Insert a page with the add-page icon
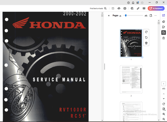Image resolution: width=167 pixels, height=122 pixels. (x=151, y=16)
